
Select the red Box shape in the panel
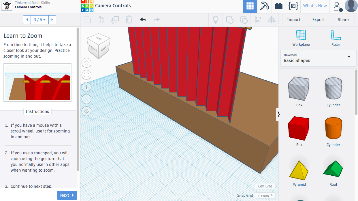coord(299,128)
